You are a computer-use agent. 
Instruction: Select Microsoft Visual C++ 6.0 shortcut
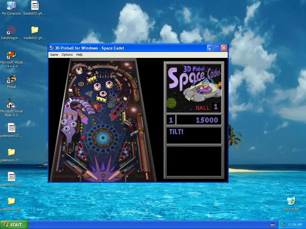11,59
